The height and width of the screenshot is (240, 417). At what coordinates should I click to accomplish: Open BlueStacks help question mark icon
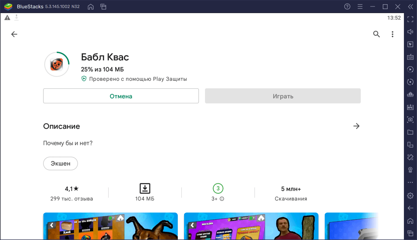click(x=347, y=7)
